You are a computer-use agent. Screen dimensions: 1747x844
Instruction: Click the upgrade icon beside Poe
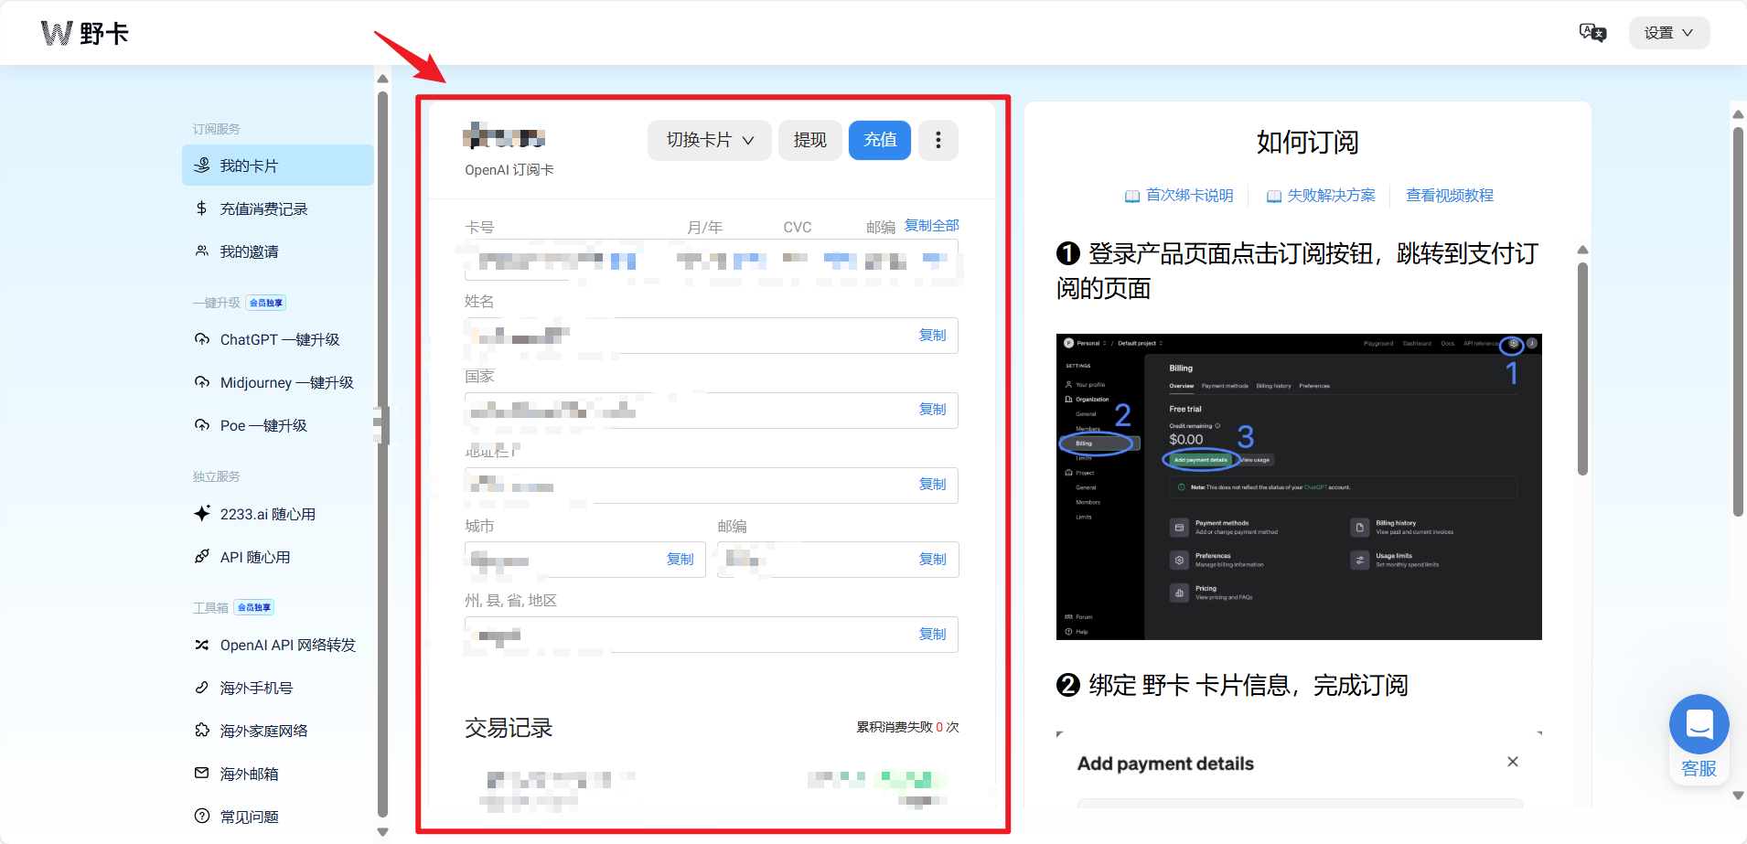coord(202,425)
